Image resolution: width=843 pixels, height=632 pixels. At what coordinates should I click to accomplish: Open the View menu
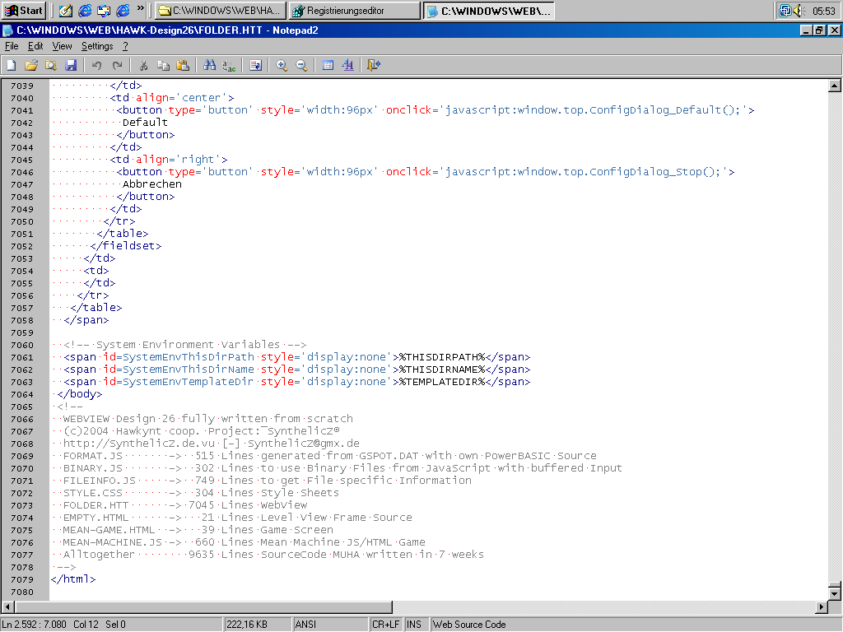click(x=62, y=46)
